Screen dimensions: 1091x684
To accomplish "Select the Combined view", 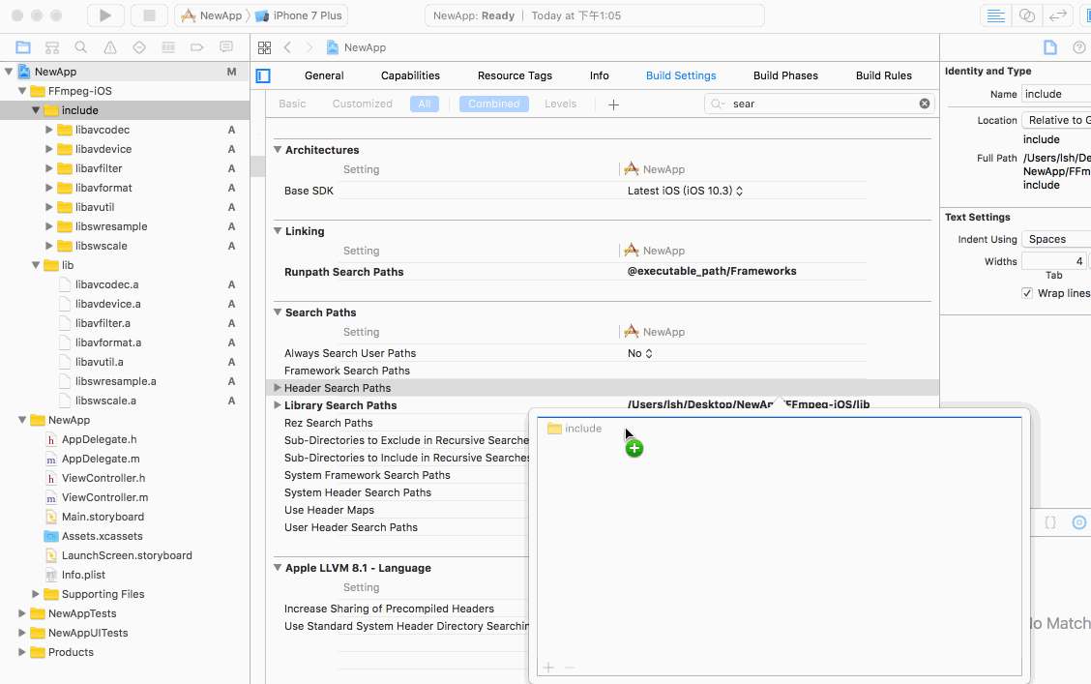I will point(494,104).
